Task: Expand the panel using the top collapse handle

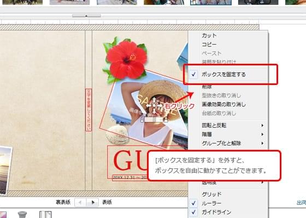Action: (x=86, y=16)
